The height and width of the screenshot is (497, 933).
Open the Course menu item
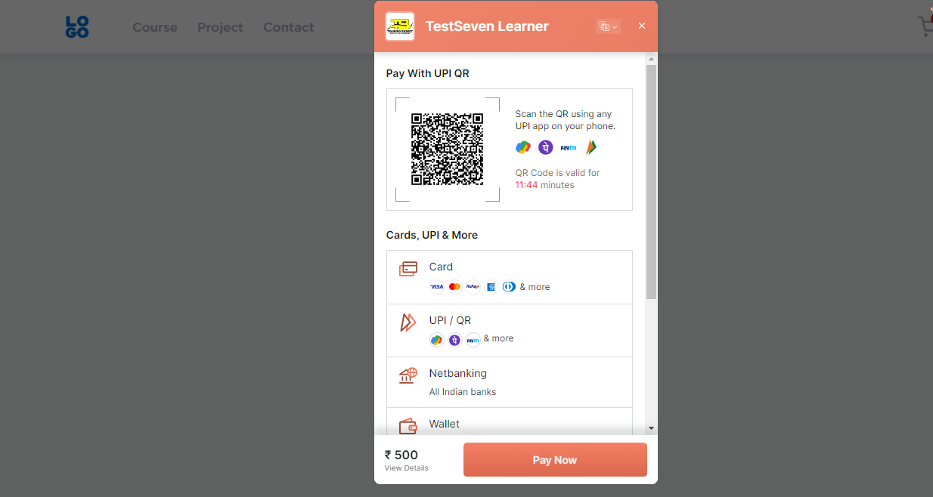[x=155, y=27]
